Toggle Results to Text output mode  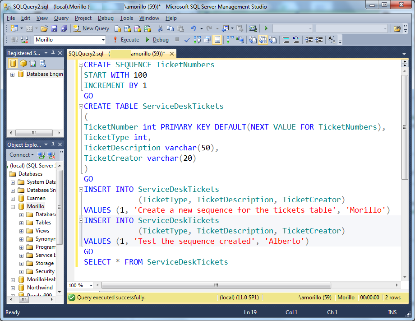253,40
